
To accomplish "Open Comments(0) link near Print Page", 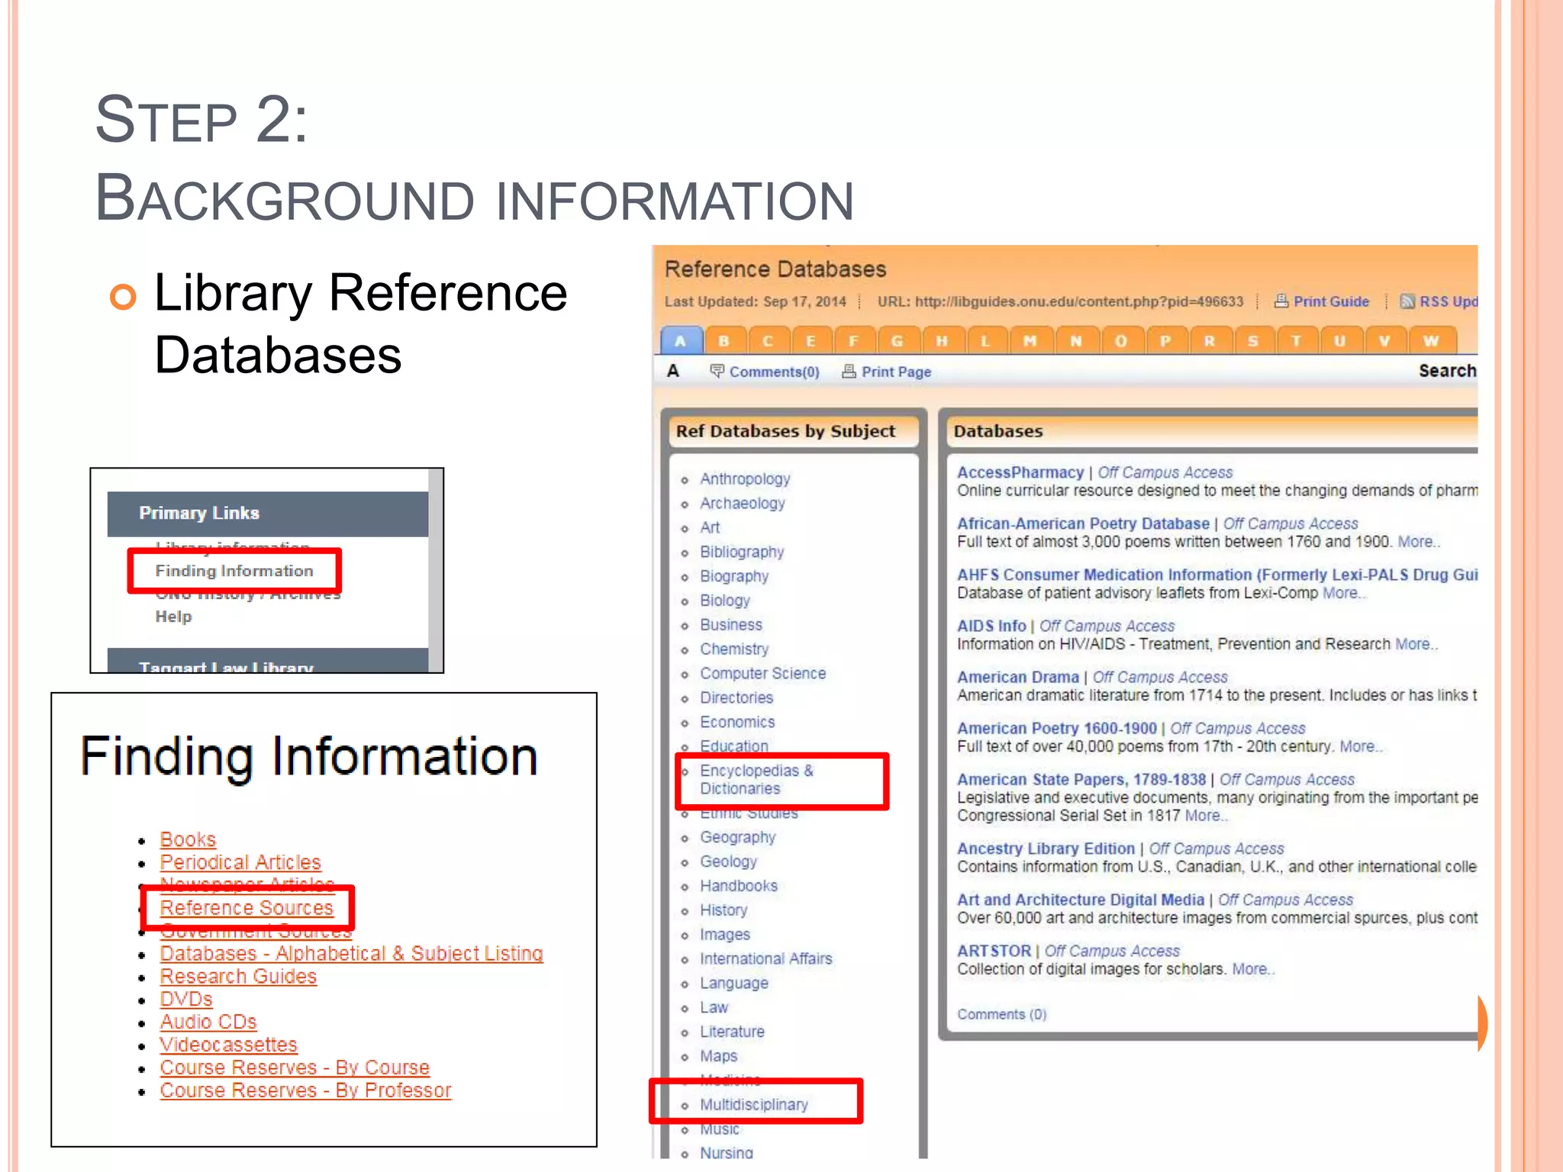I will pyautogui.click(x=774, y=372).
